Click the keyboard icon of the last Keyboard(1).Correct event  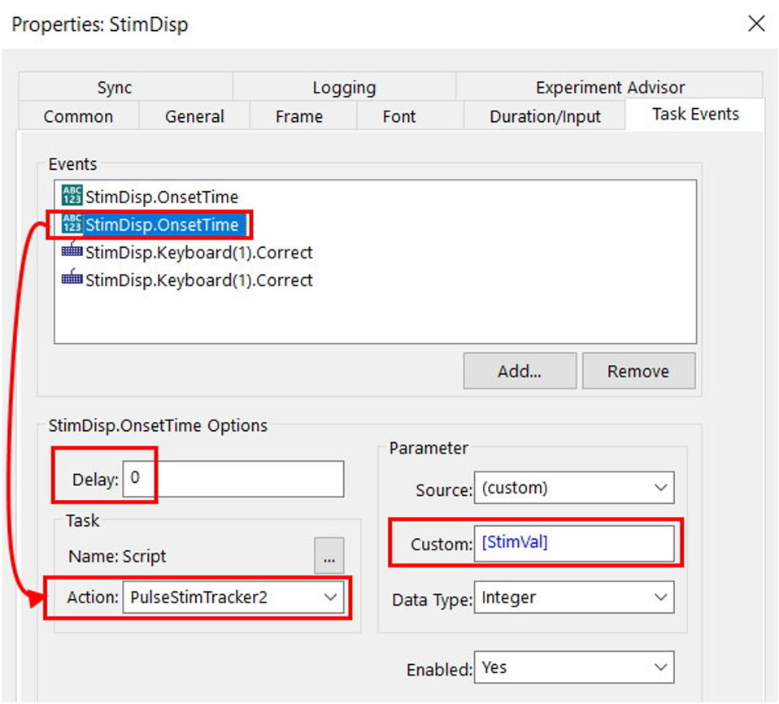point(72,280)
